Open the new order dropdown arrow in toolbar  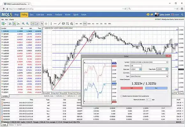coord(5,24)
